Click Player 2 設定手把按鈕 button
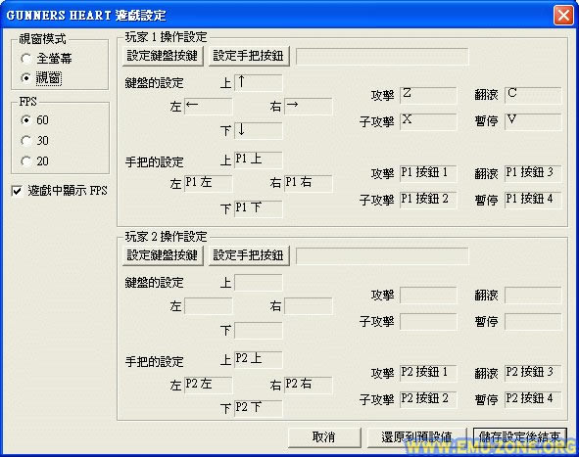 [x=249, y=255]
